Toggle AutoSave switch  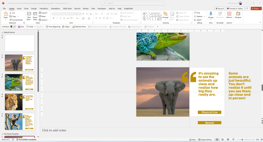(x=13, y=27)
